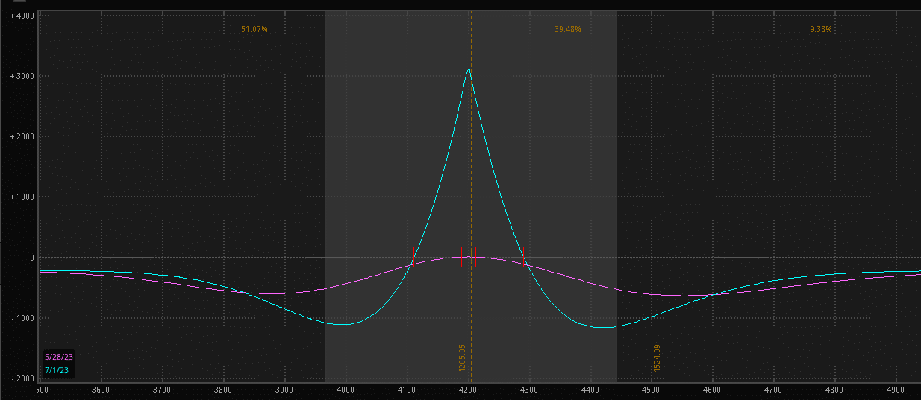
Task: Click the 4400 price axis label
Action: point(590,389)
